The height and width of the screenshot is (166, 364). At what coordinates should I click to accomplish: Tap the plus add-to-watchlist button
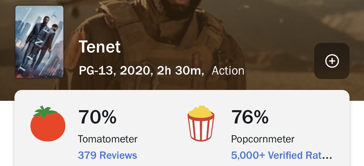point(332,61)
